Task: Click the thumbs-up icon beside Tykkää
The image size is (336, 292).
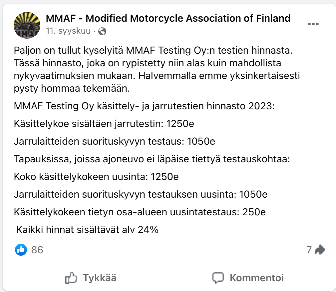Action: (71, 278)
